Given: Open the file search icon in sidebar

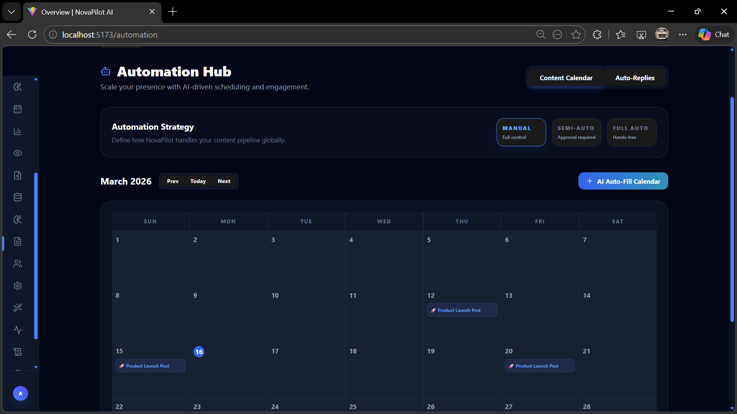Looking at the screenshot, I should [x=18, y=175].
